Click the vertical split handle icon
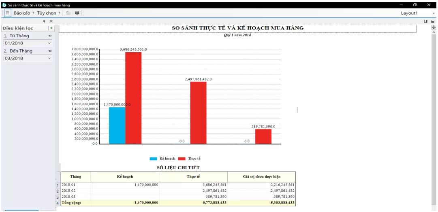The width and height of the screenshot is (438, 212). pyautogui.click(x=434, y=27)
